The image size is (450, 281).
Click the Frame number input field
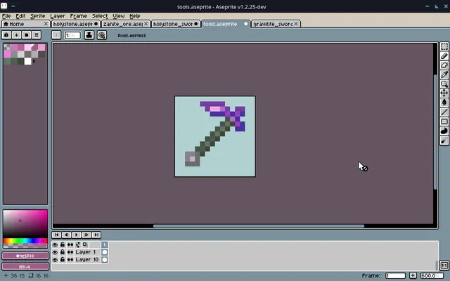[395, 275]
